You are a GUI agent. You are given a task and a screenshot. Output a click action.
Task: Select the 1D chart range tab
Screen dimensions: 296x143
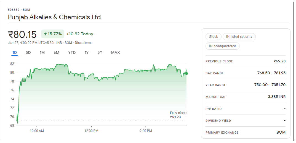pos(15,52)
